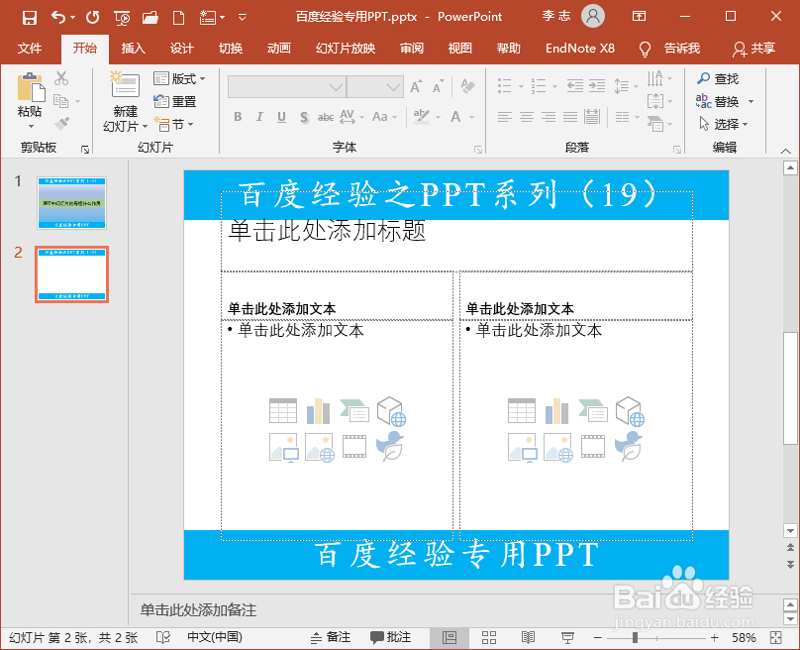
Task: Decrease font size with the small A
Action: coord(439,86)
